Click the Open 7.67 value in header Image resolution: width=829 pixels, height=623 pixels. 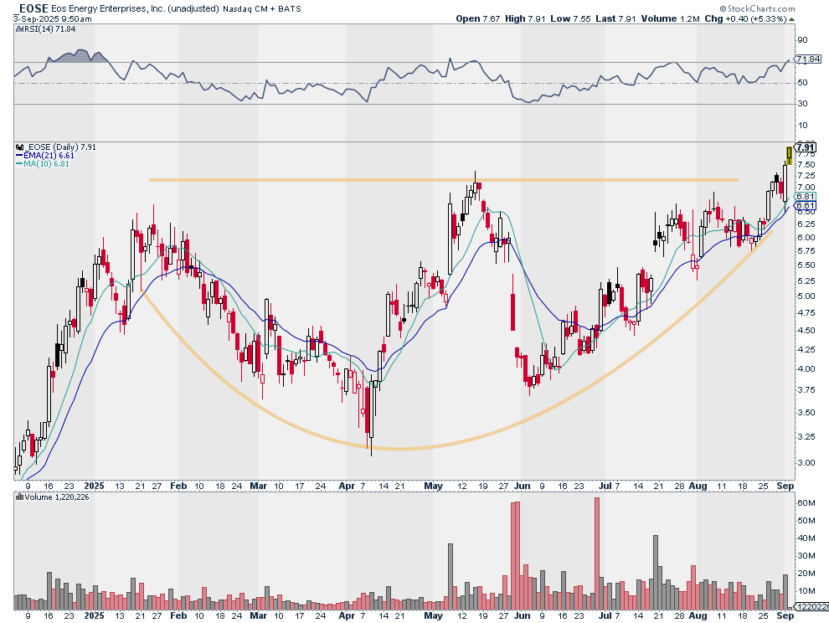point(478,19)
